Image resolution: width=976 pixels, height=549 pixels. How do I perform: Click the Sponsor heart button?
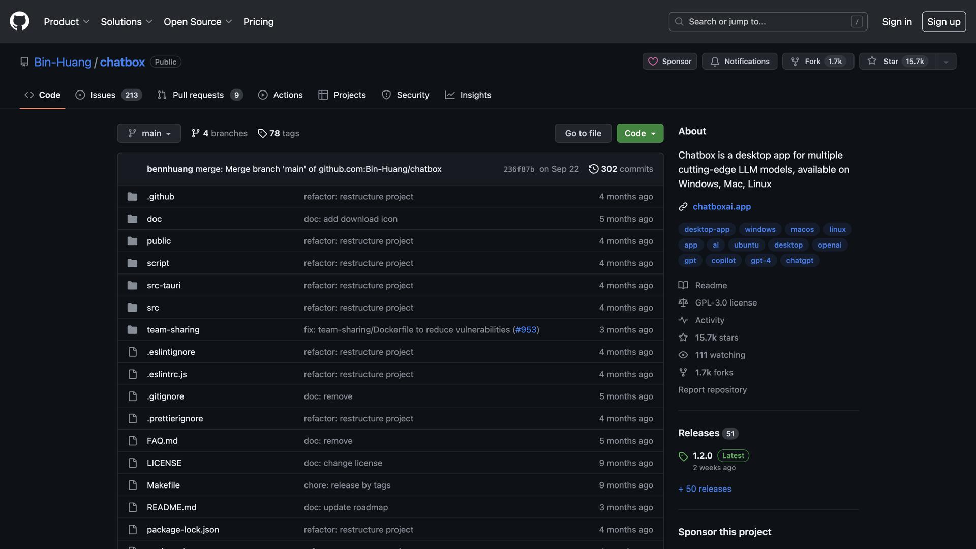pyautogui.click(x=669, y=62)
